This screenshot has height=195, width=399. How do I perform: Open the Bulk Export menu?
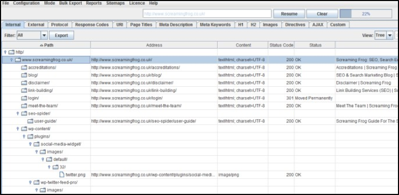pyautogui.click(x=71, y=3)
